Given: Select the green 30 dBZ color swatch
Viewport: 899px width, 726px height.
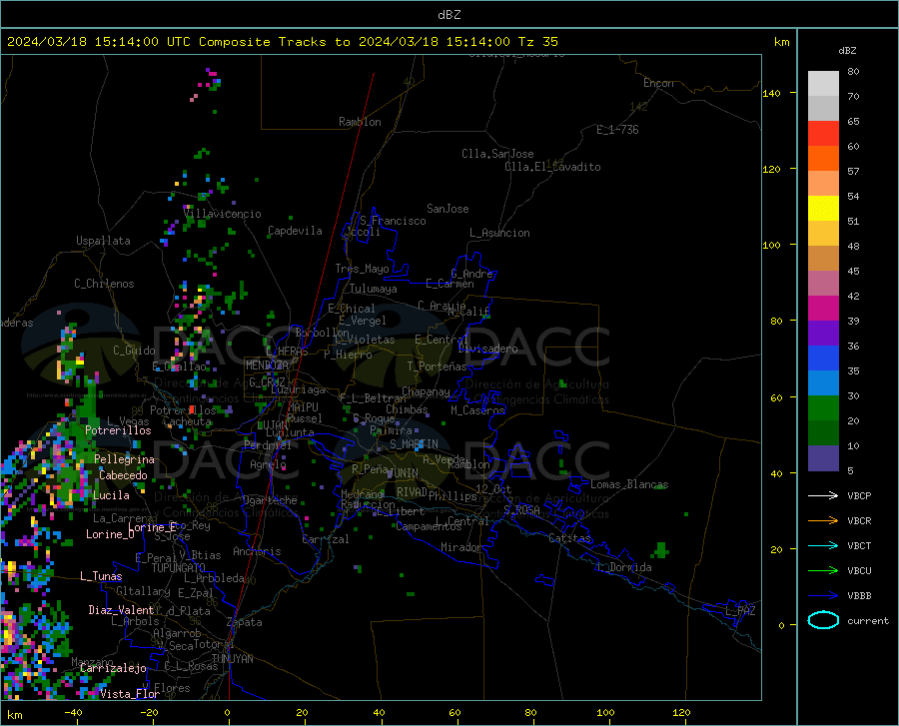Looking at the screenshot, I should click(823, 408).
